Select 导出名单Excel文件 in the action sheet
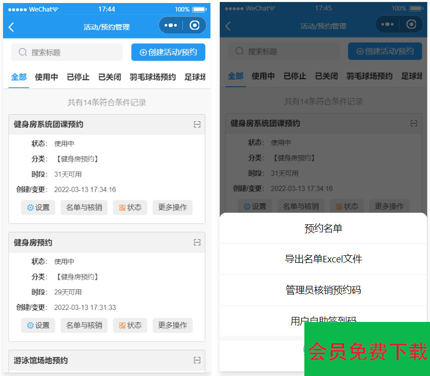The image size is (430, 376). (323, 259)
